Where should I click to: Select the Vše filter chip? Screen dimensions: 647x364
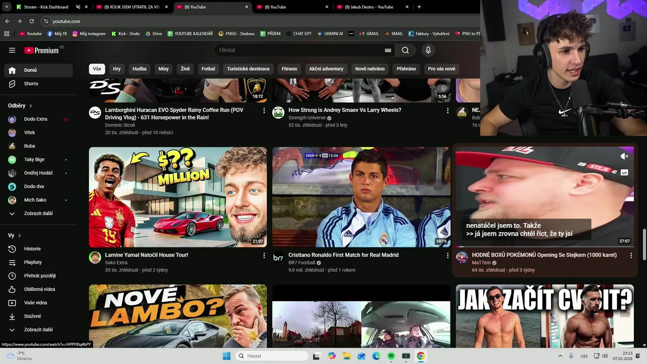click(x=97, y=69)
